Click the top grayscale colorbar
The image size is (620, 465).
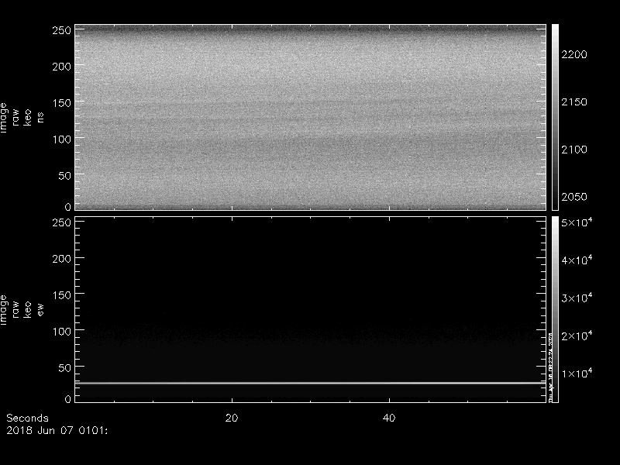[555, 116]
